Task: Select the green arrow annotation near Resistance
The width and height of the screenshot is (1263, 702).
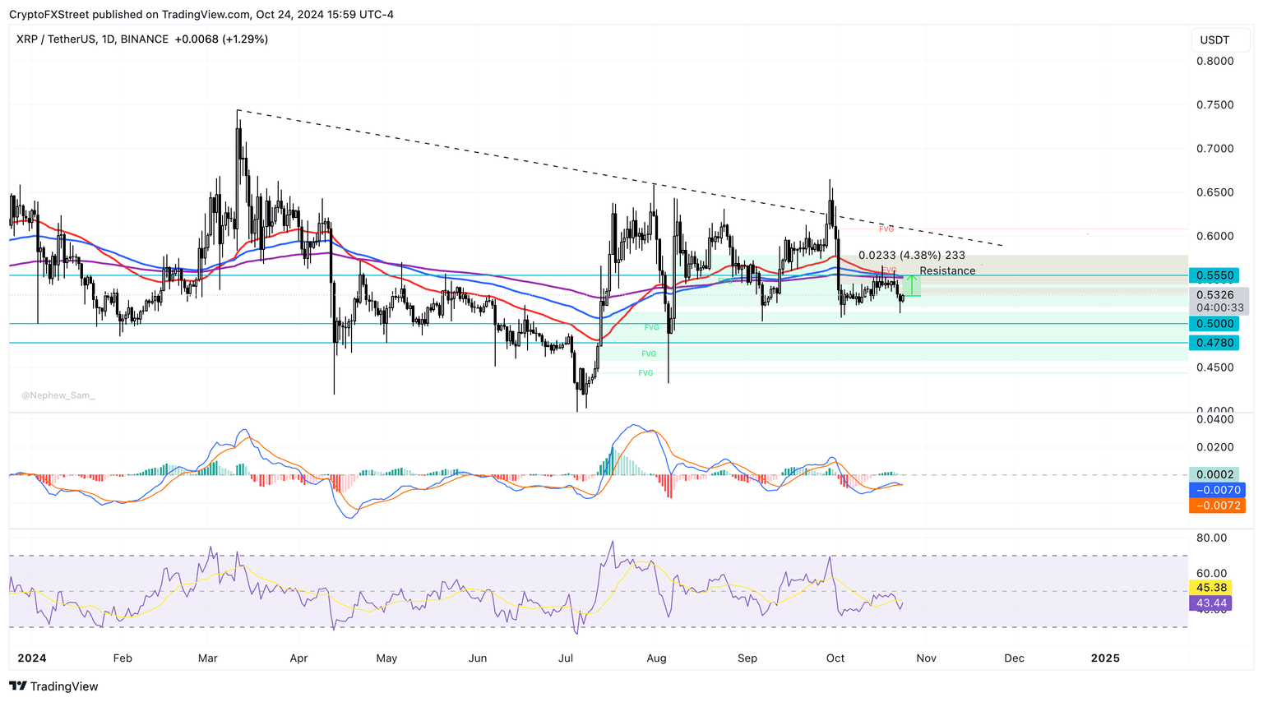Action: pos(913,285)
